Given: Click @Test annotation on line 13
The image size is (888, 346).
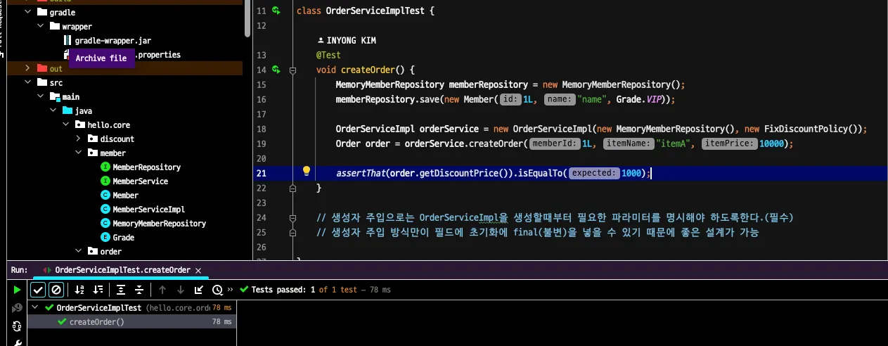Looking at the screenshot, I should point(328,55).
